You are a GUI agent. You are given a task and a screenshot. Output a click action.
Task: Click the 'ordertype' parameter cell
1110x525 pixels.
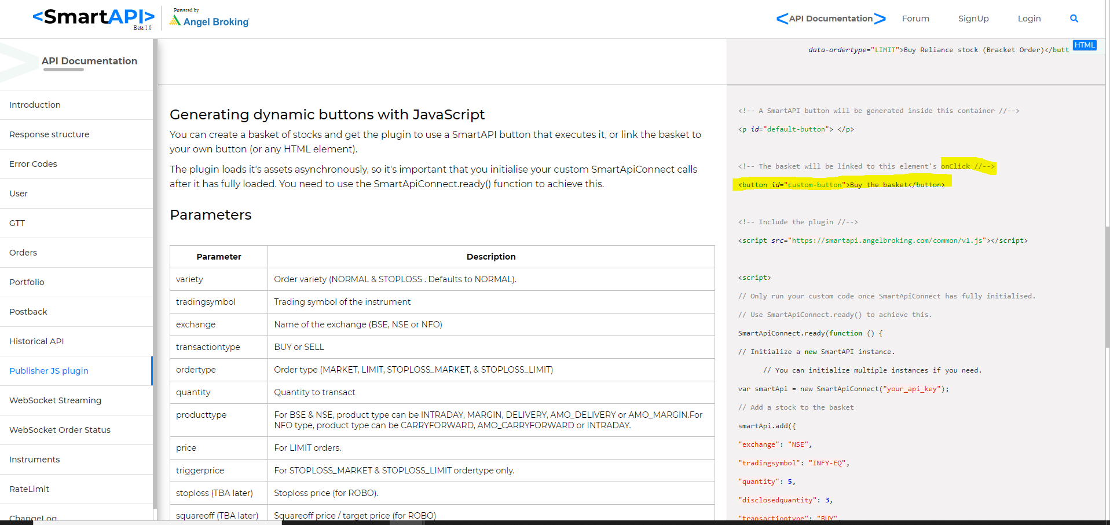(x=219, y=370)
